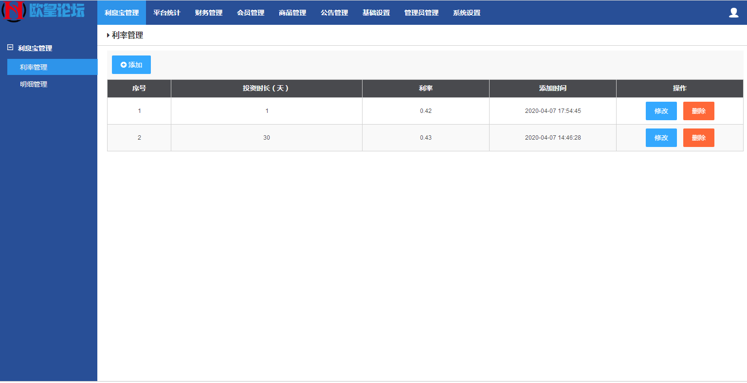The image size is (747, 383).
Task: Collapse the 利息宝管理 sidebar section
Action: (x=10, y=48)
